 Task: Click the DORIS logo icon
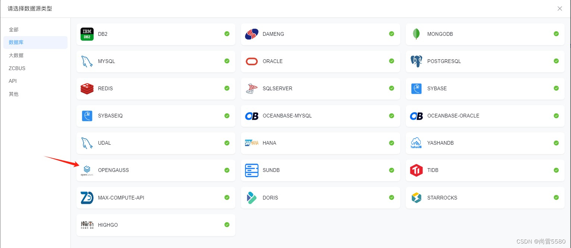tap(252, 198)
